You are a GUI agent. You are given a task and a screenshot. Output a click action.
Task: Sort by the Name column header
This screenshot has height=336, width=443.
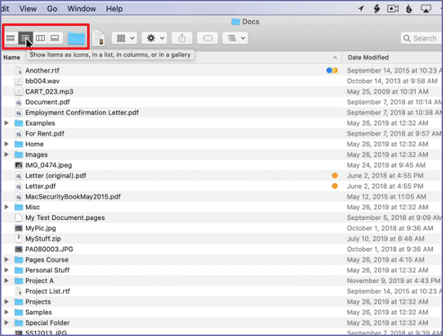tap(12, 57)
